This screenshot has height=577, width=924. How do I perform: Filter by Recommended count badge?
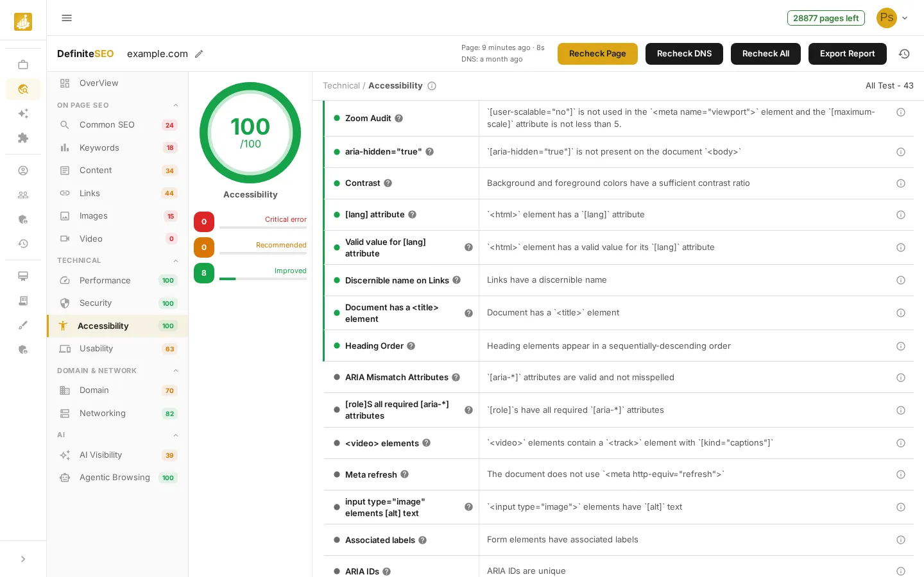pos(204,247)
